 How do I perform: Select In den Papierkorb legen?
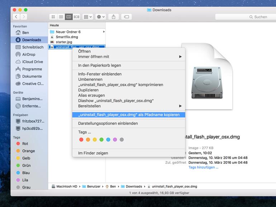[x=100, y=65]
